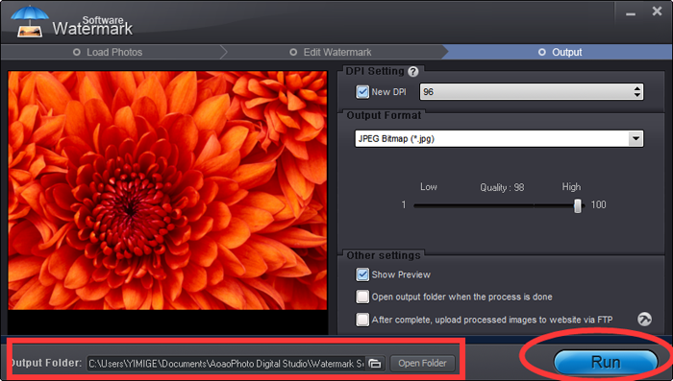Viewport: 673px width, 381px height.
Task: Click the DPI Setting help question mark icon
Action: tap(412, 72)
